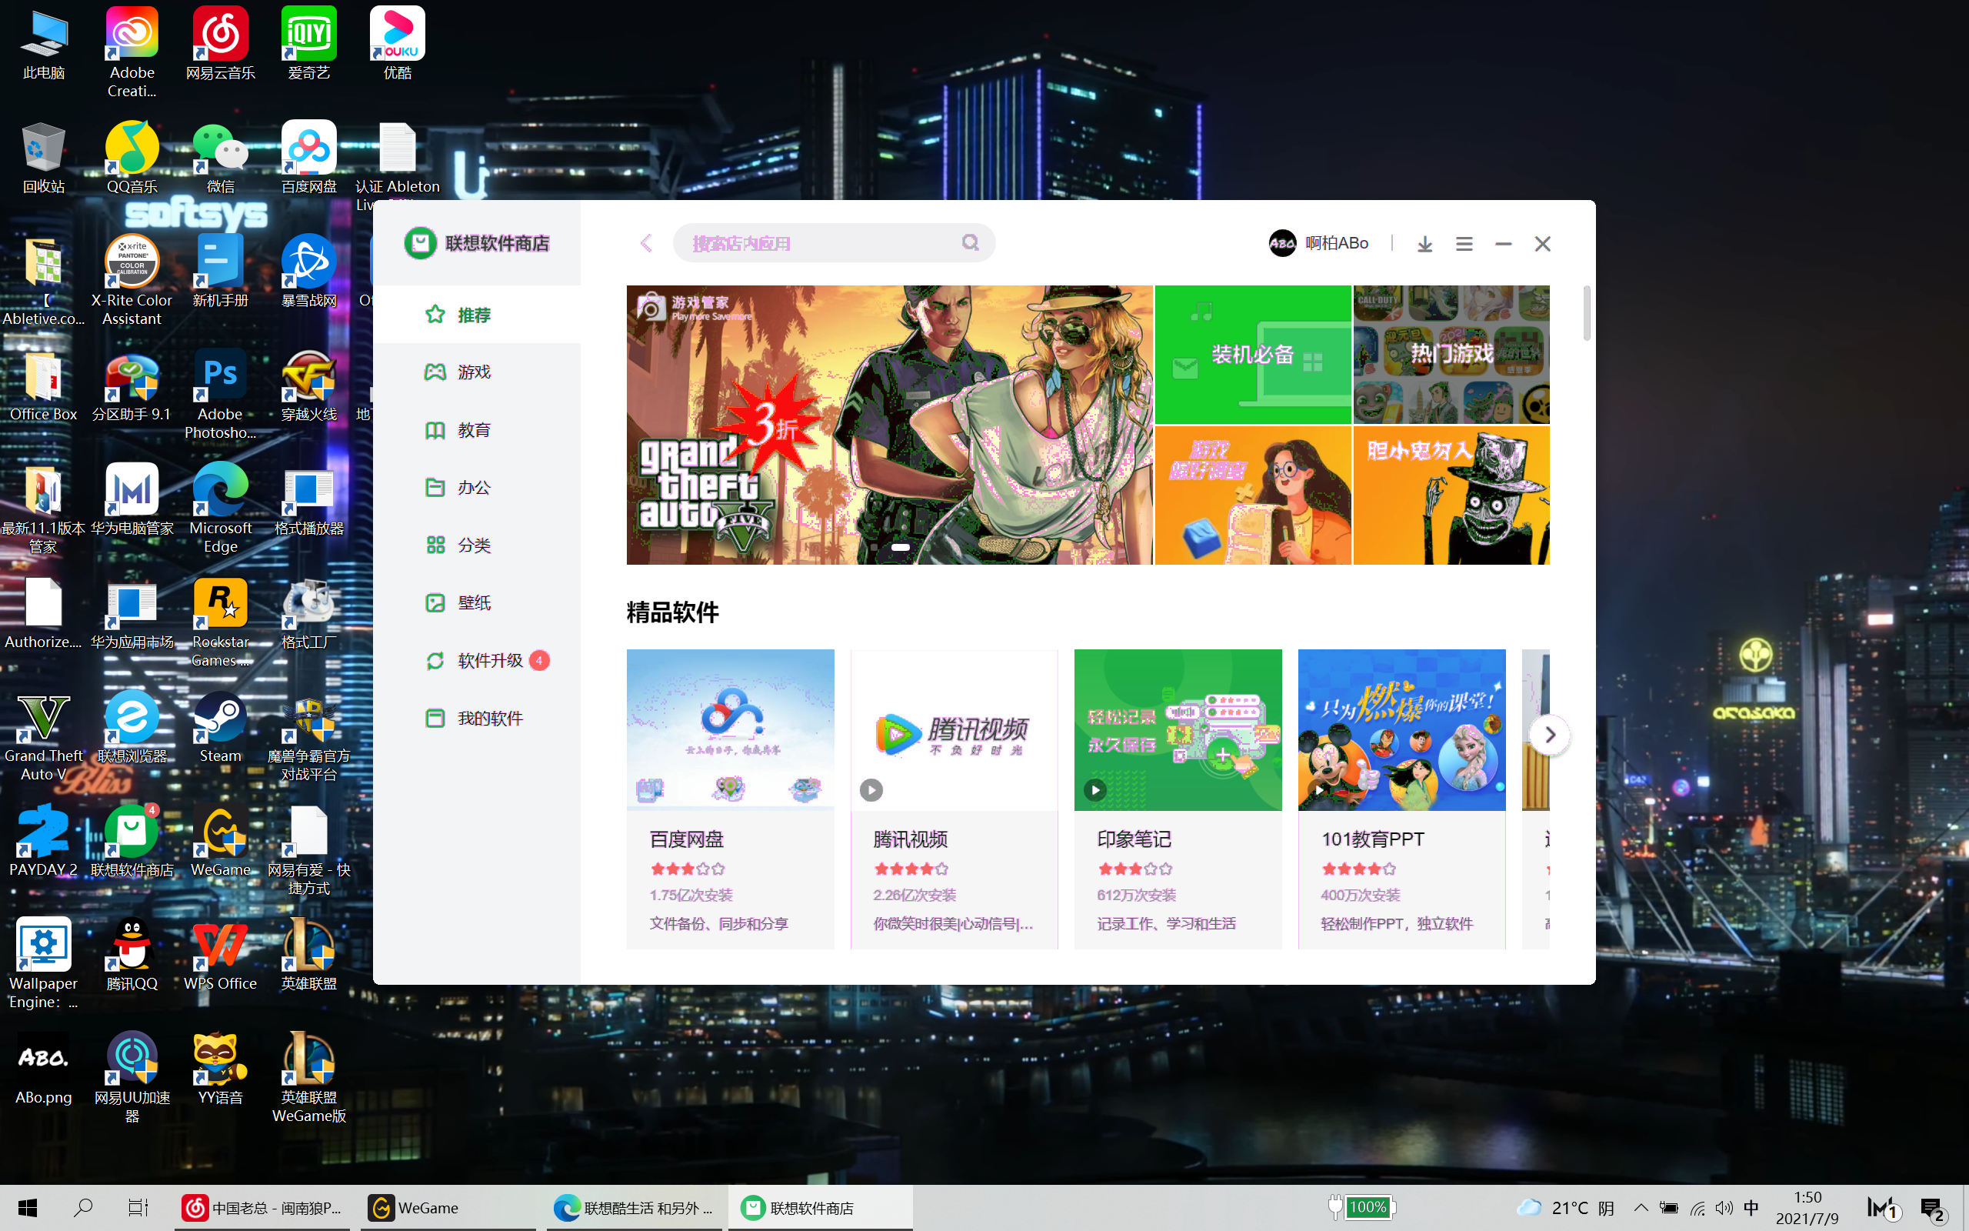The image size is (1969, 1231).
Task: Select 办公 in the store sidebar
Action: pyautogui.click(x=477, y=488)
